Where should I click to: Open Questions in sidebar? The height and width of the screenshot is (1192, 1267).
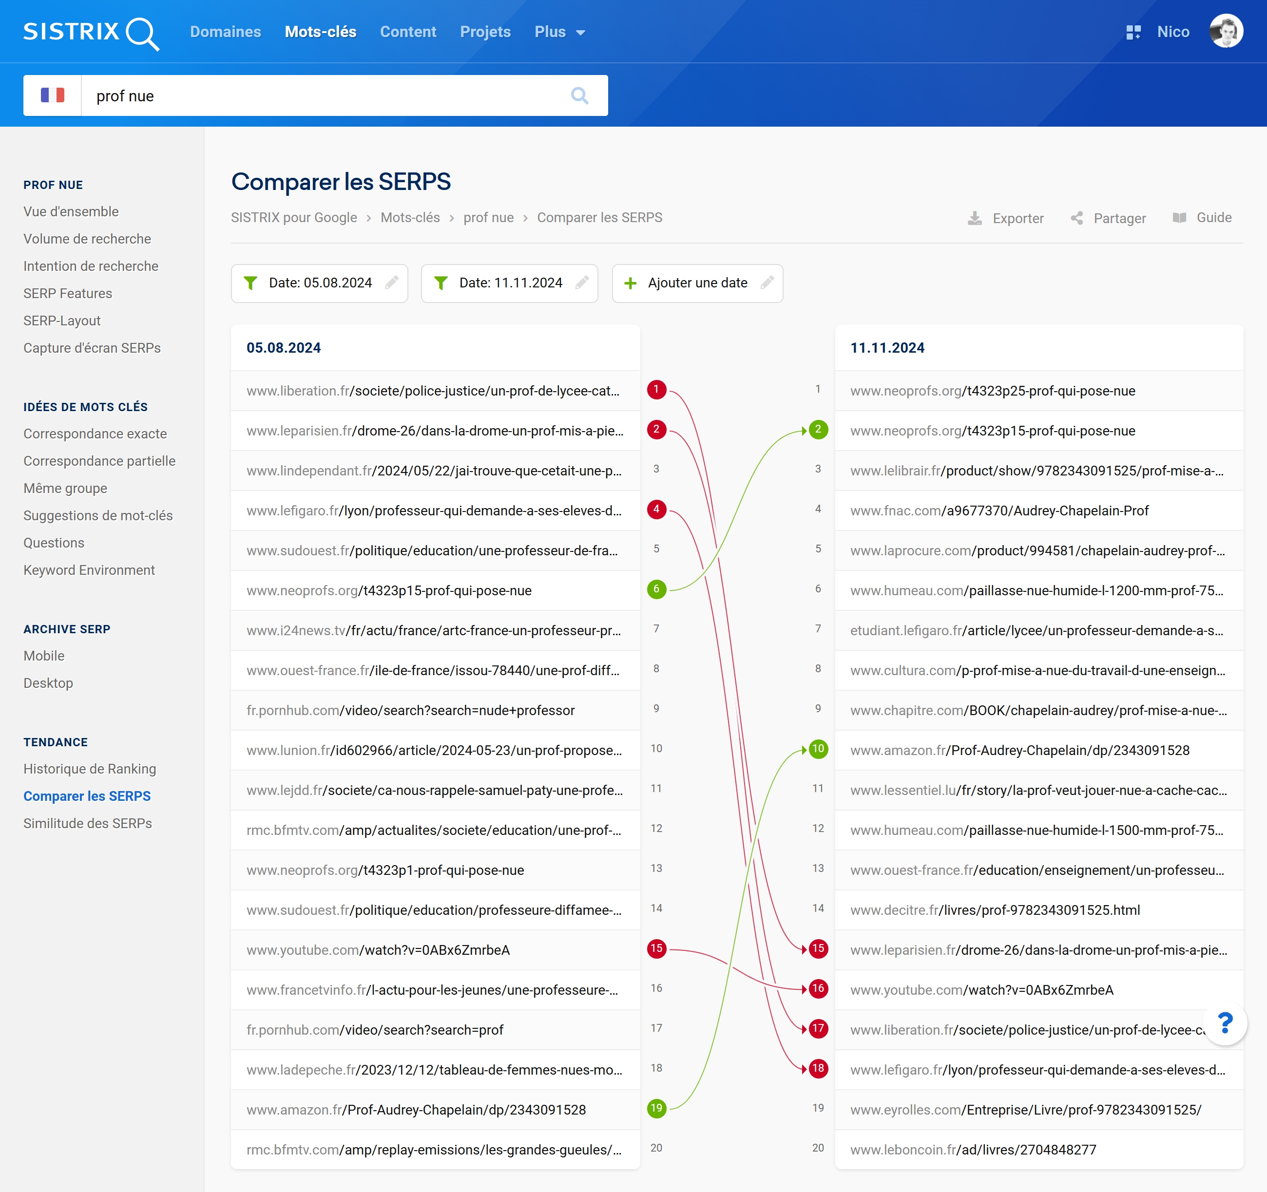point(54,544)
